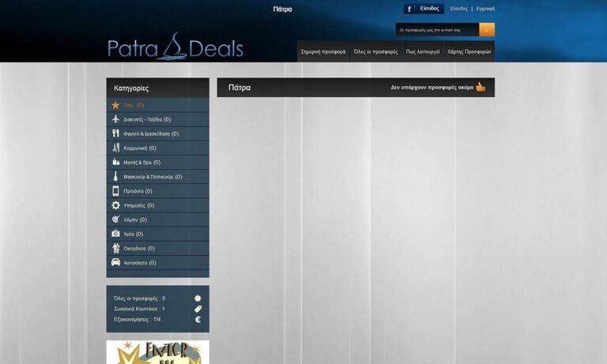Click the airplane icon for Διακοπές - Ταξίδια
Viewport: 607px width, 364px height.
[115, 119]
